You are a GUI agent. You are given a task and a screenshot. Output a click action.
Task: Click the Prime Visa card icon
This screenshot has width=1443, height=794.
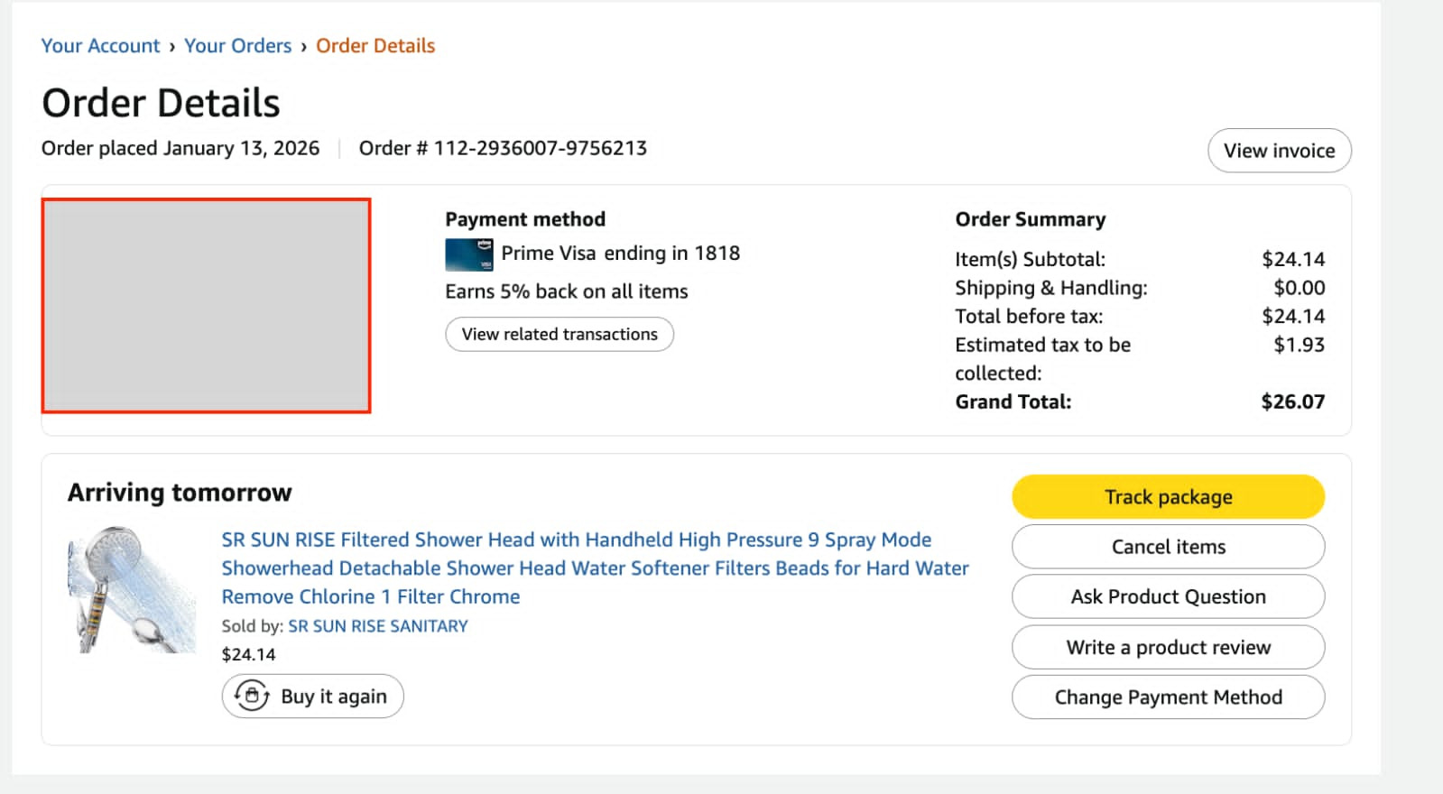click(468, 254)
